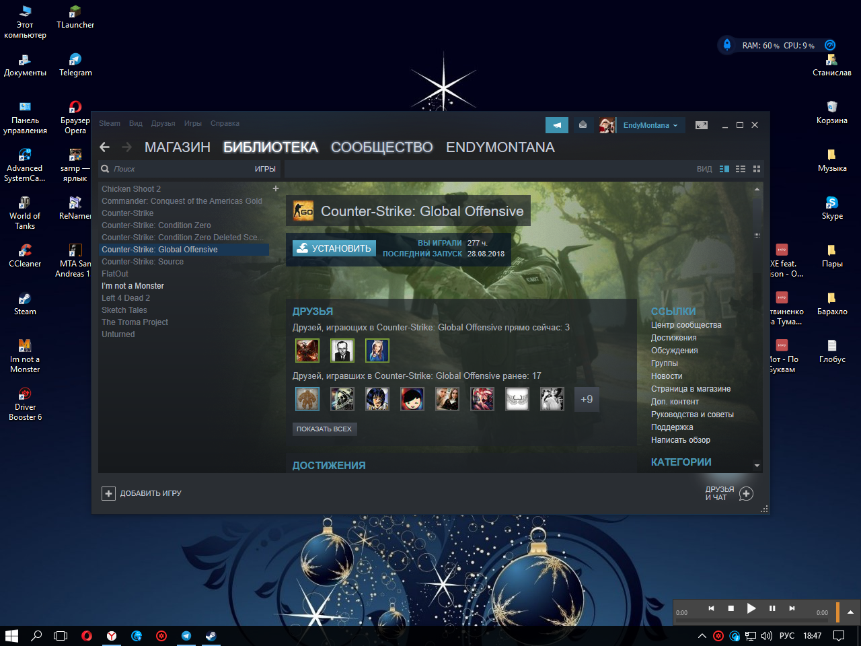
Task: Open the Игры menu
Action: [x=193, y=123]
